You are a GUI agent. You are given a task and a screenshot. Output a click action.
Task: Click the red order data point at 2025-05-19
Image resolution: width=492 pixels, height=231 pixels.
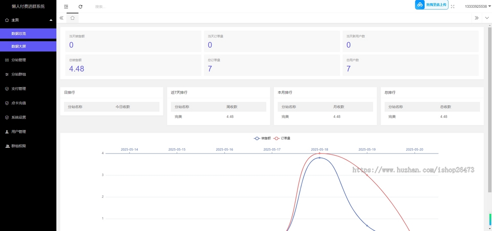(367, 175)
